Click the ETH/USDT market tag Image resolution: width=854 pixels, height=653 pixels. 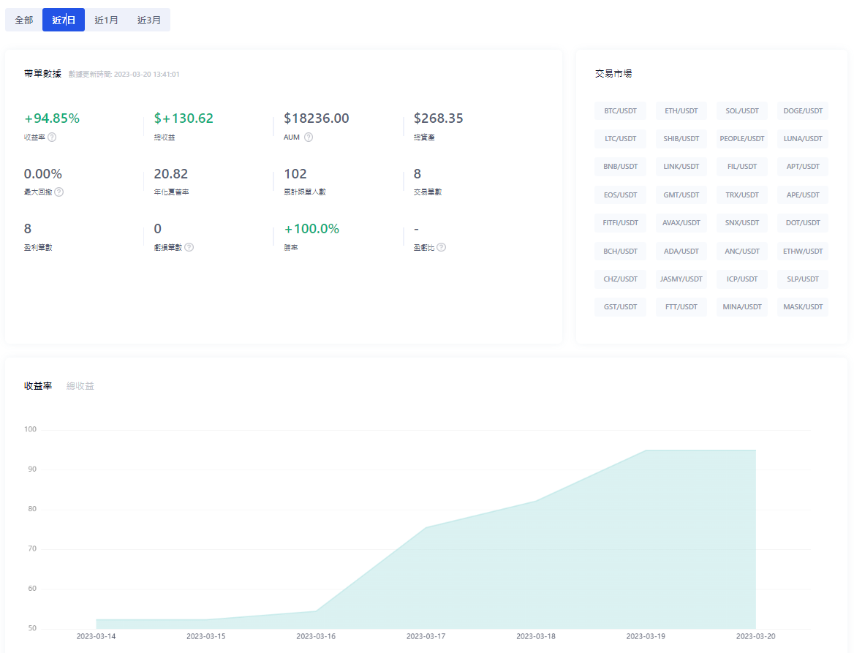click(x=681, y=111)
